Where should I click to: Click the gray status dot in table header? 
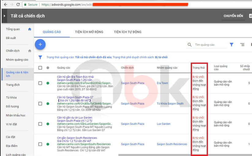tap(48, 68)
